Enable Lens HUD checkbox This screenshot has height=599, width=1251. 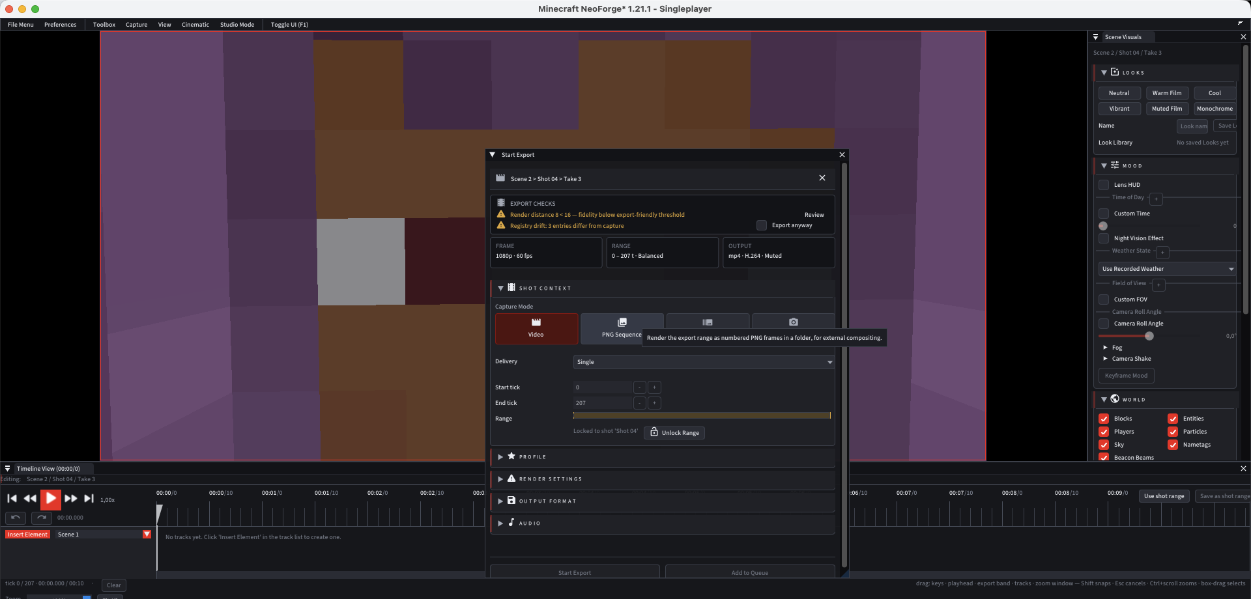(x=1104, y=185)
